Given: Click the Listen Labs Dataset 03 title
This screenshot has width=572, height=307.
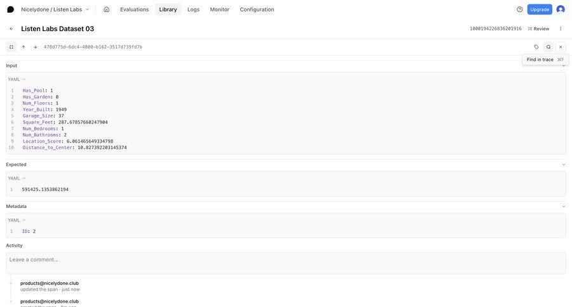Looking at the screenshot, I should pyautogui.click(x=58, y=29).
